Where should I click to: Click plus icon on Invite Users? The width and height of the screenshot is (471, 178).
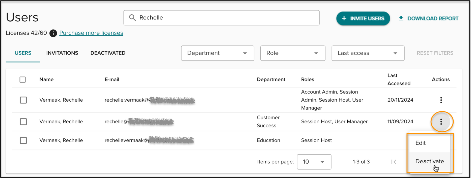pyautogui.click(x=344, y=18)
